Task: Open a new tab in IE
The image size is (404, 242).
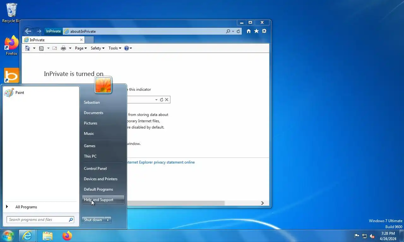Action: [89, 40]
